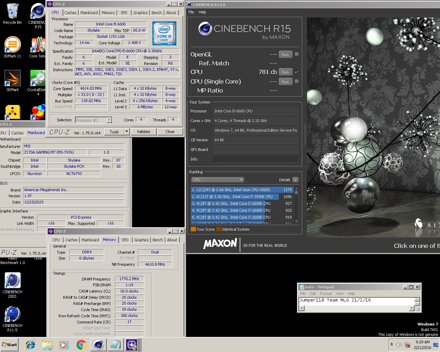Switch to the Caches tab in the top CPU-Z window
This screenshot has height=352, width=440.
(x=70, y=13)
